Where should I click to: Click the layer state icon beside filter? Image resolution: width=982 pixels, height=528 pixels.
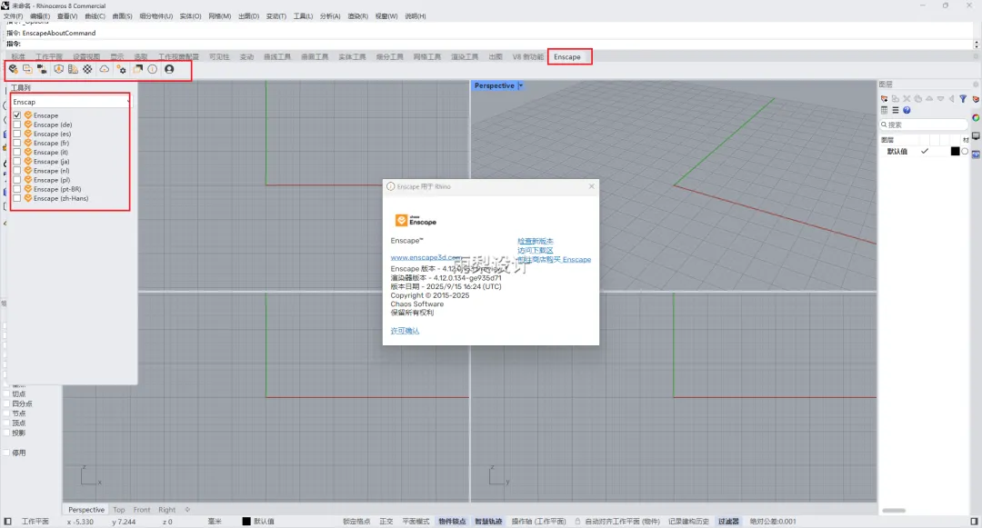tap(976, 99)
